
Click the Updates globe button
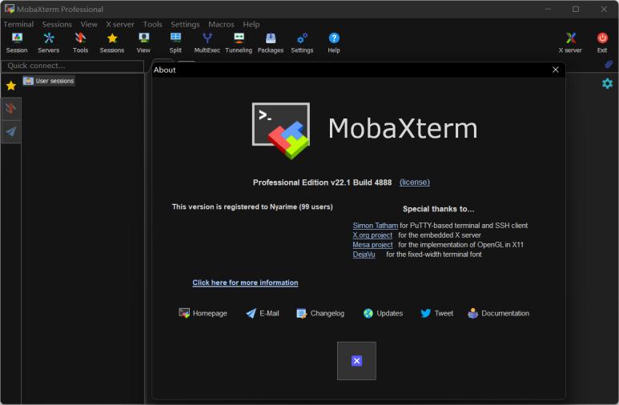pyautogui.click(x=383, y=314)
